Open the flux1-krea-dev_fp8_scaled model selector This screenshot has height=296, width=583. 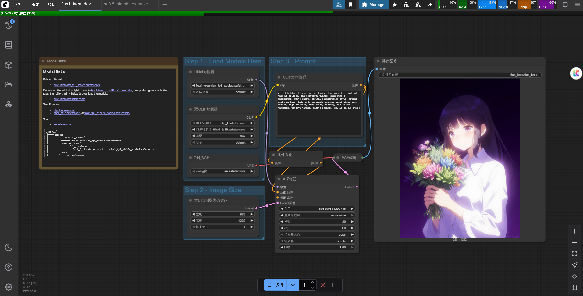(x=222, y=85)
